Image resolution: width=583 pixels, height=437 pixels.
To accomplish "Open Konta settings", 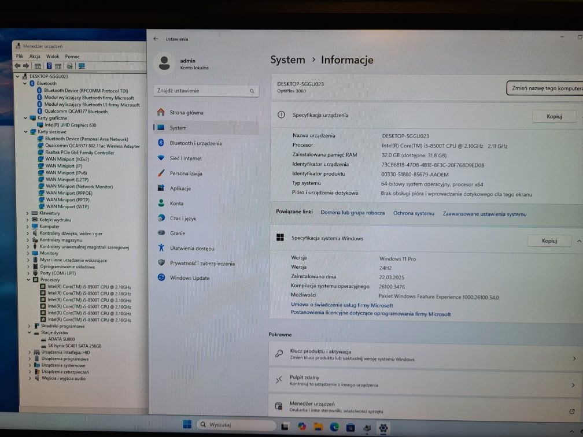I will coord(206,203).
